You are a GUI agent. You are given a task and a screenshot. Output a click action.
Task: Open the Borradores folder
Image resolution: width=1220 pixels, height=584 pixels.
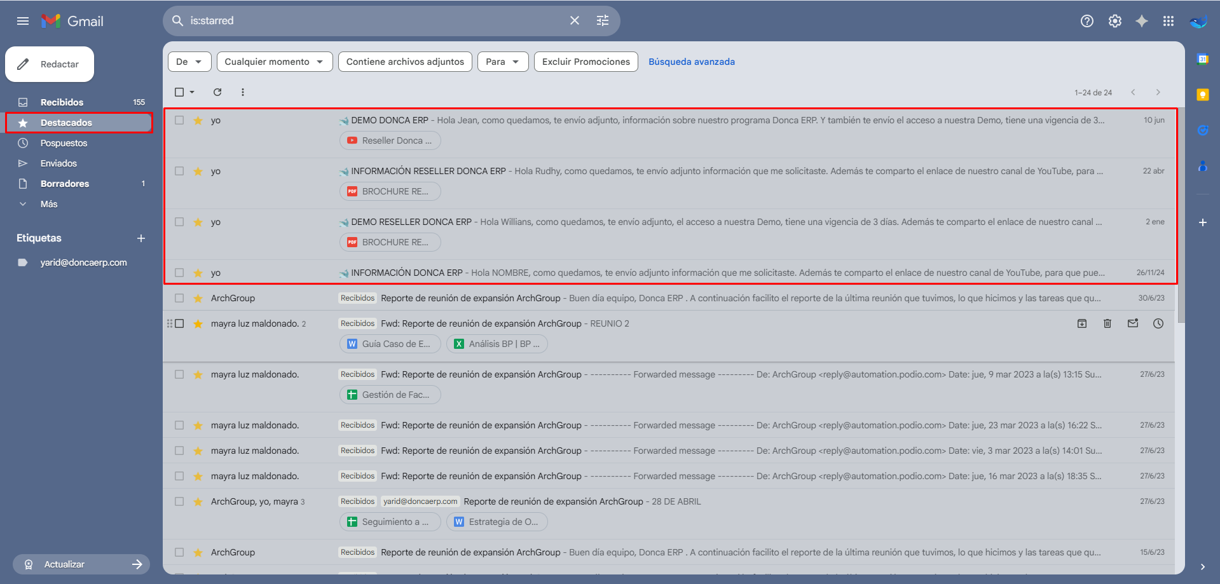(64, 184)
